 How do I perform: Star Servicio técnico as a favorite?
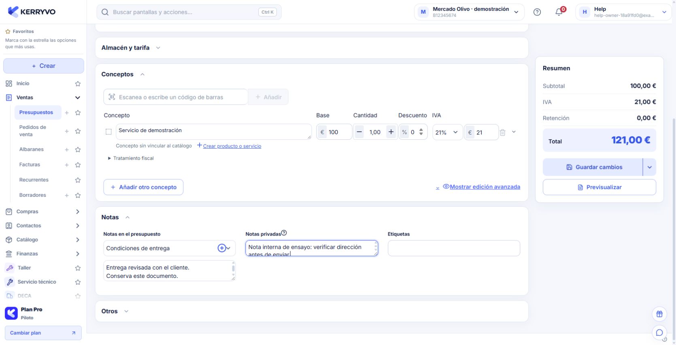78,282
